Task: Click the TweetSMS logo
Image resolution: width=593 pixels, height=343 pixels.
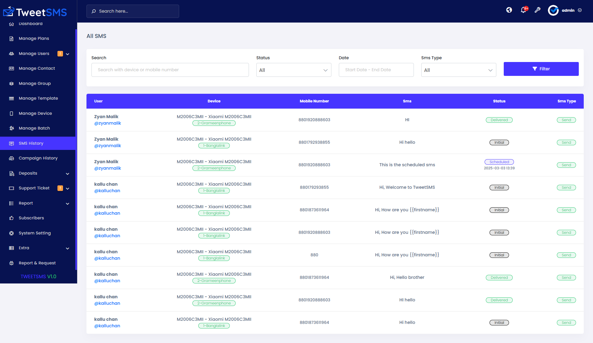Action: (35, 12)
